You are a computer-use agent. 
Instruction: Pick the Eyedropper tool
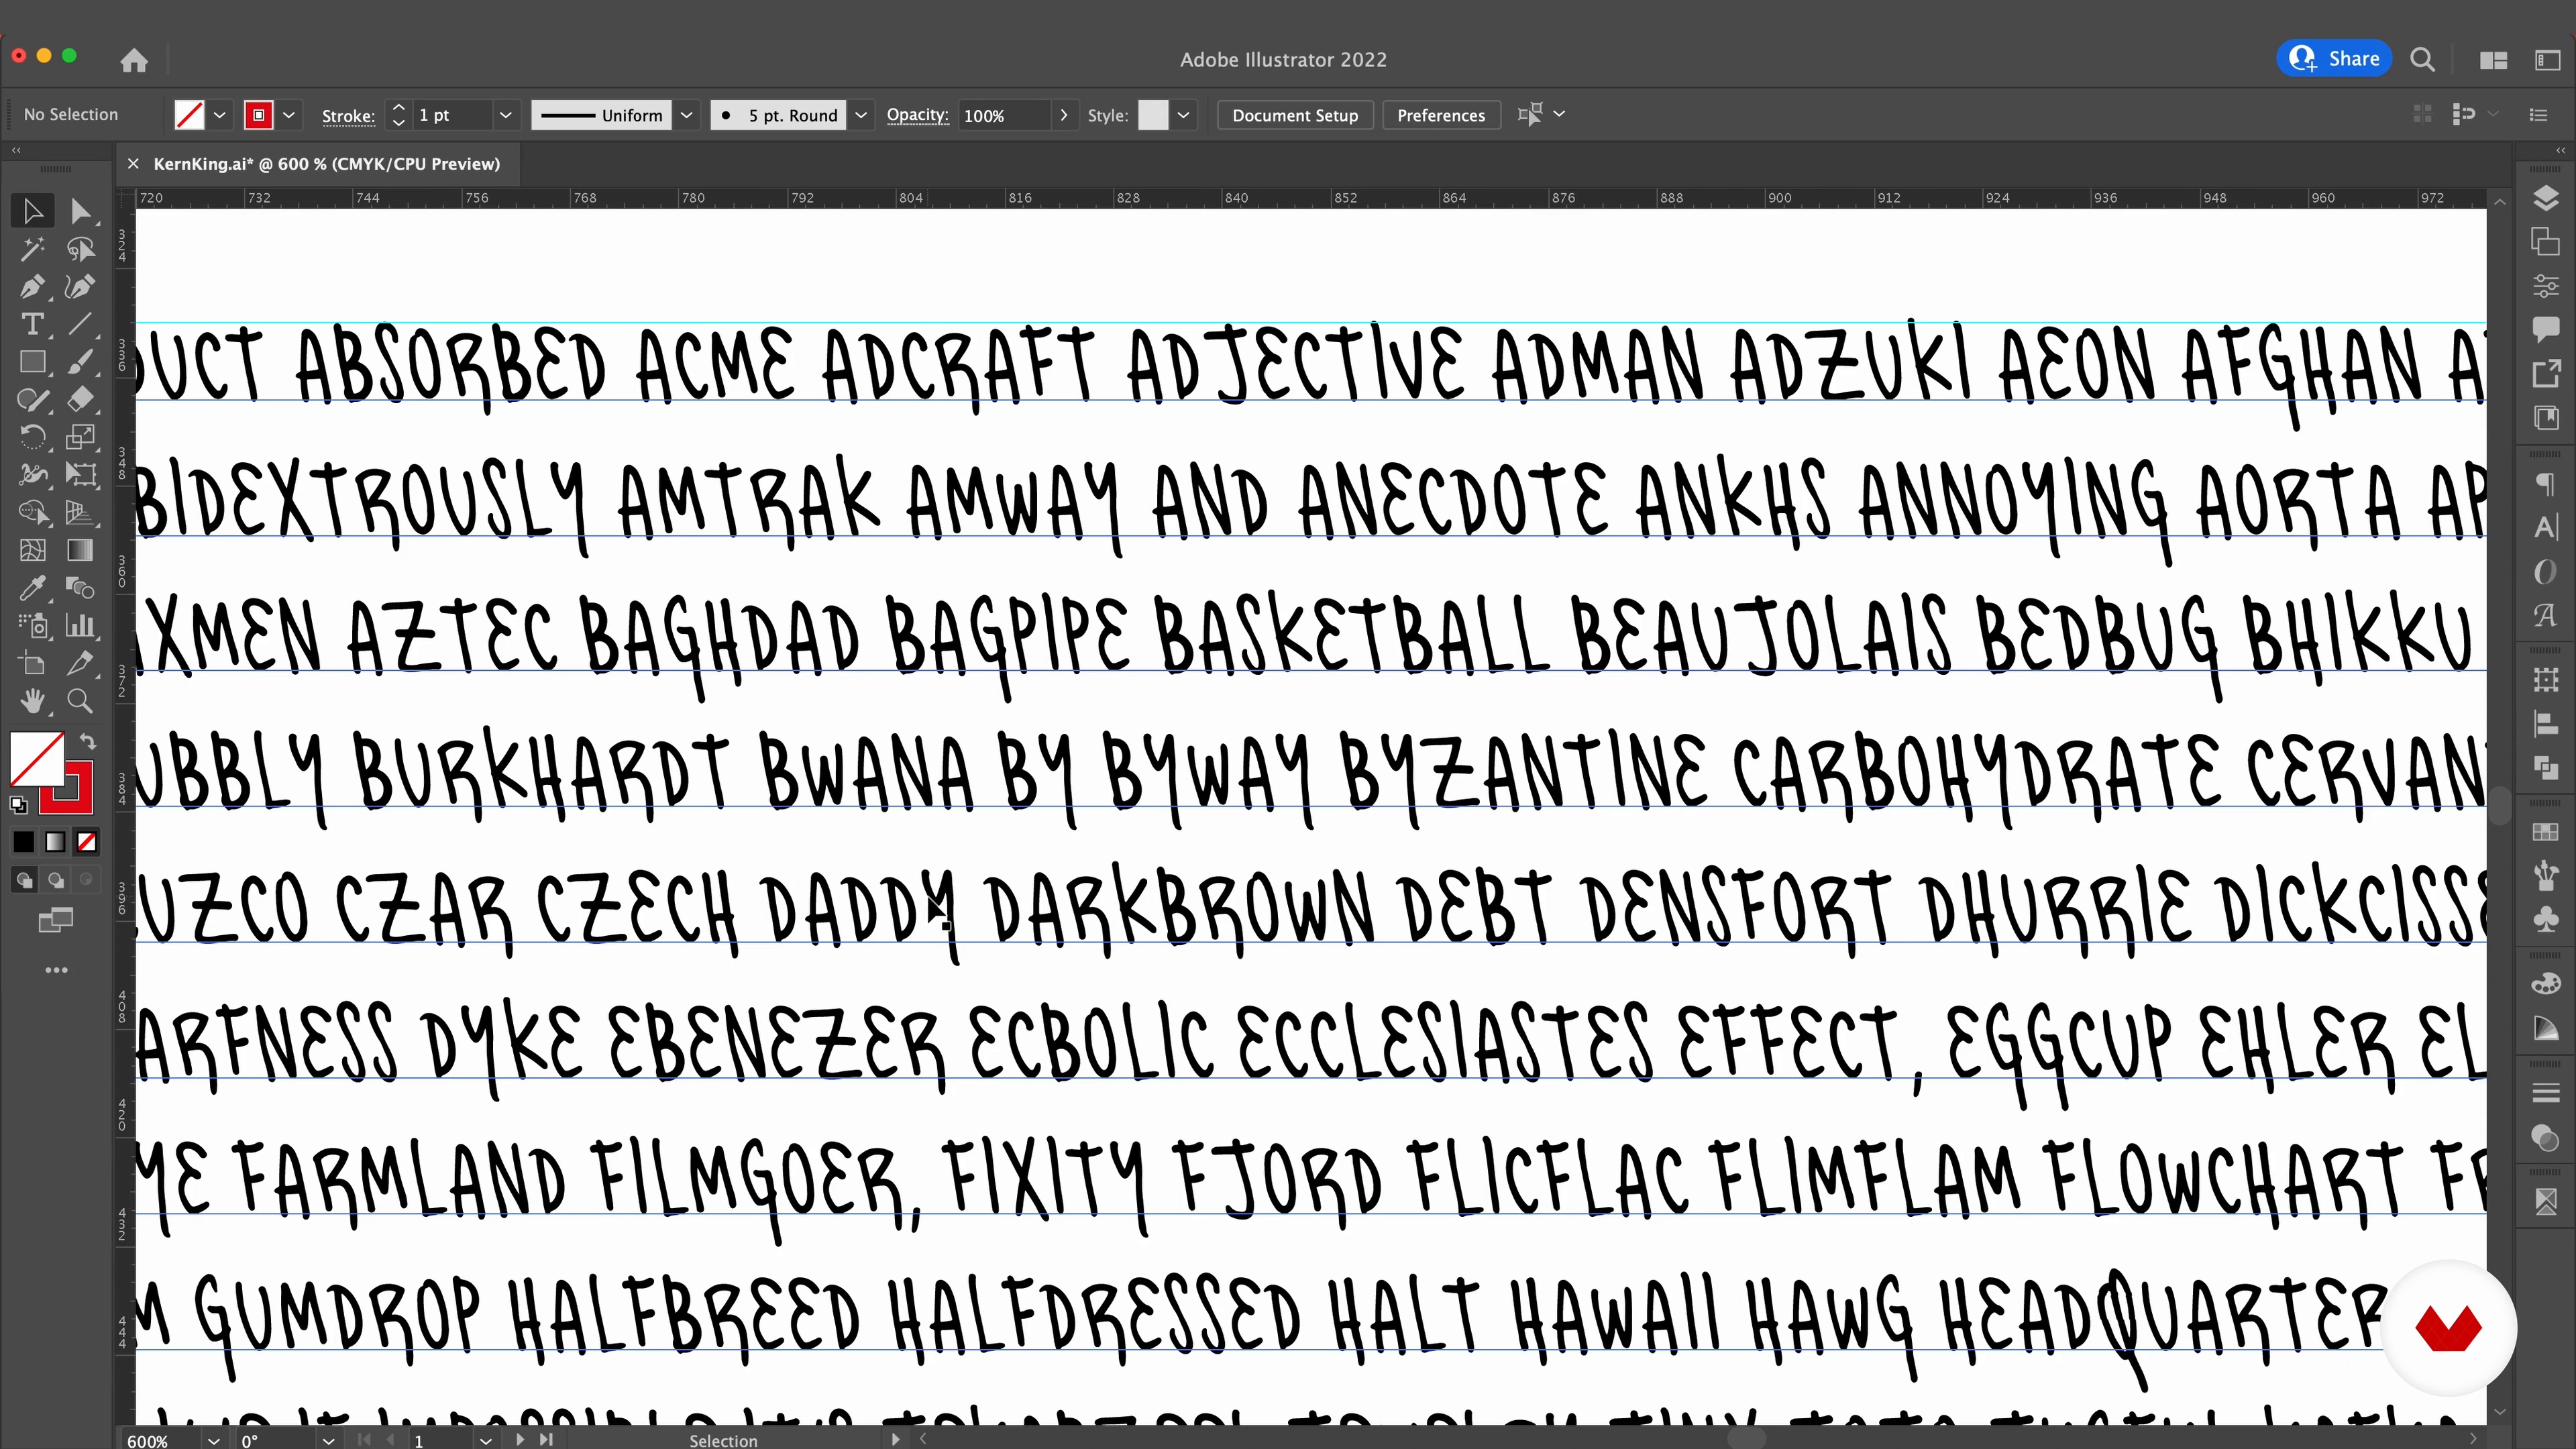tap(32, 588)
